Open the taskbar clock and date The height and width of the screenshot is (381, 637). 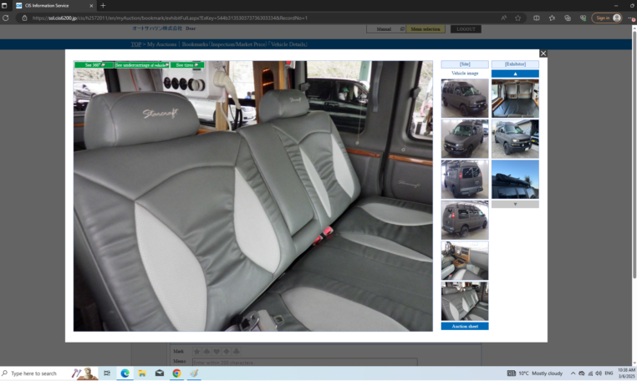click(x=626, y=373)
